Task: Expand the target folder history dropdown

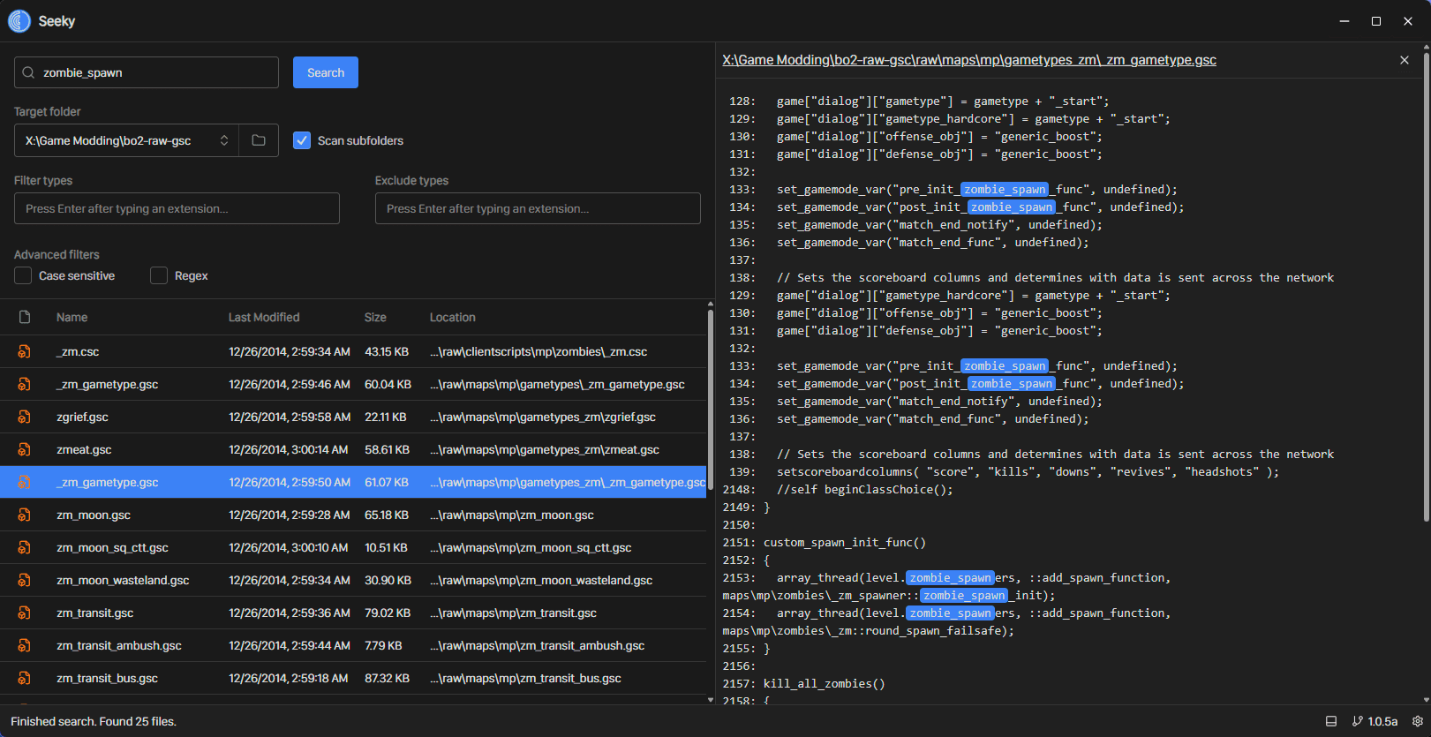Action: tap(224, 140)
